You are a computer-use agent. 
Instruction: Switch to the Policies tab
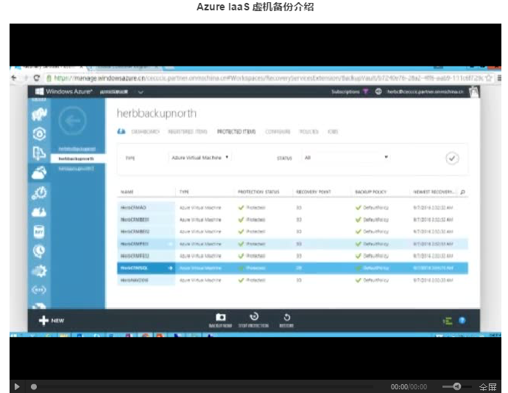308,131
